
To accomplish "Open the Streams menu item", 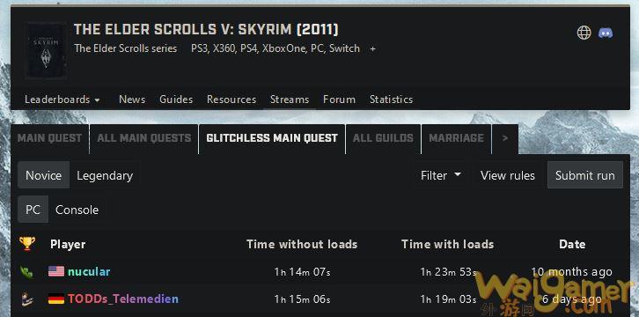I will point(290,100).
